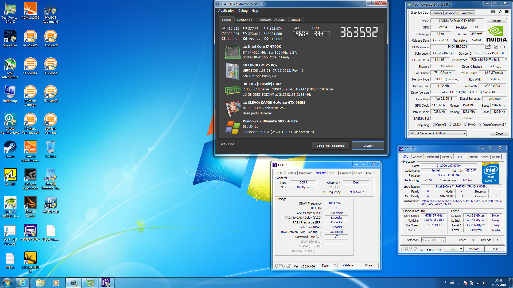Open the PCMark2002 desktop icon
Screen dimensions: 513x288
(x=30, y=11)
